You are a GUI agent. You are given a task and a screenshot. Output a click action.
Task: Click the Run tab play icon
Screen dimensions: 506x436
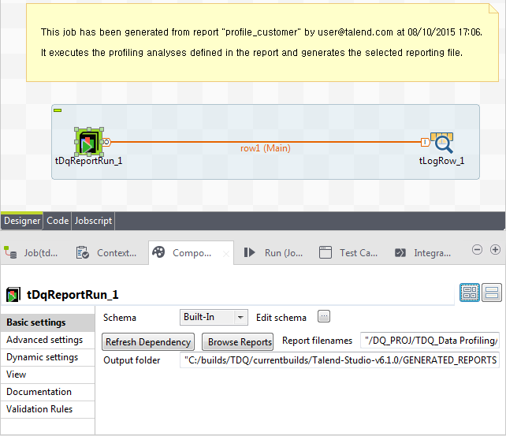click(249, 252)
